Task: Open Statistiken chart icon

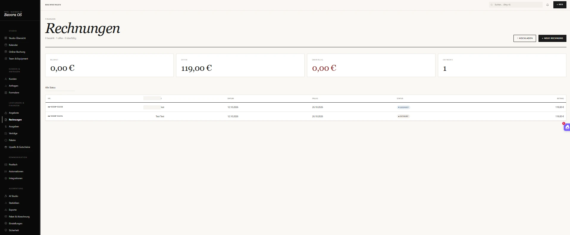Action: [6, 203]
